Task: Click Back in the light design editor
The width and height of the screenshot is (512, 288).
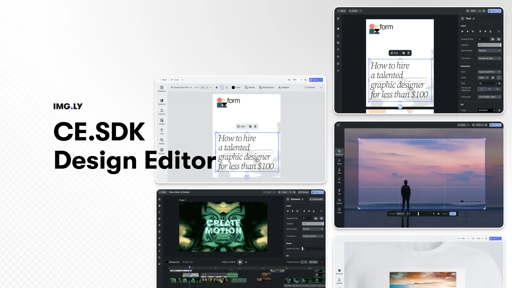Action: click(x=163, y=80)
